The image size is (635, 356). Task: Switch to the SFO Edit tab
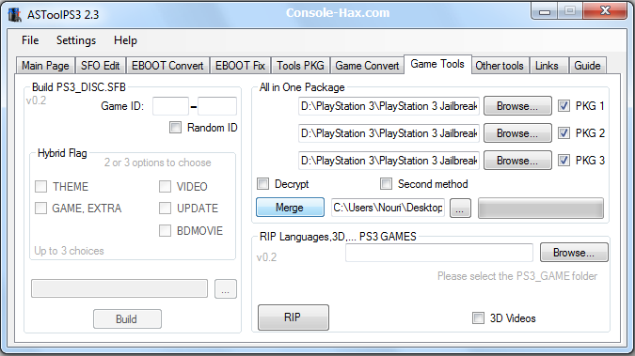click(100, 66)
